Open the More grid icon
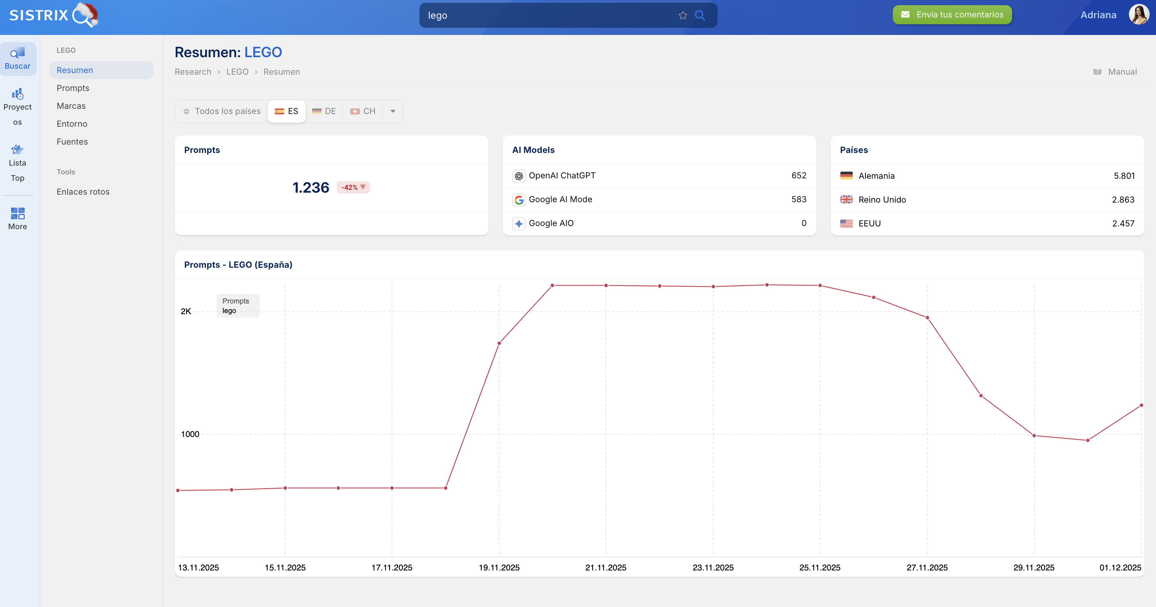 click(x=17, y=218)
